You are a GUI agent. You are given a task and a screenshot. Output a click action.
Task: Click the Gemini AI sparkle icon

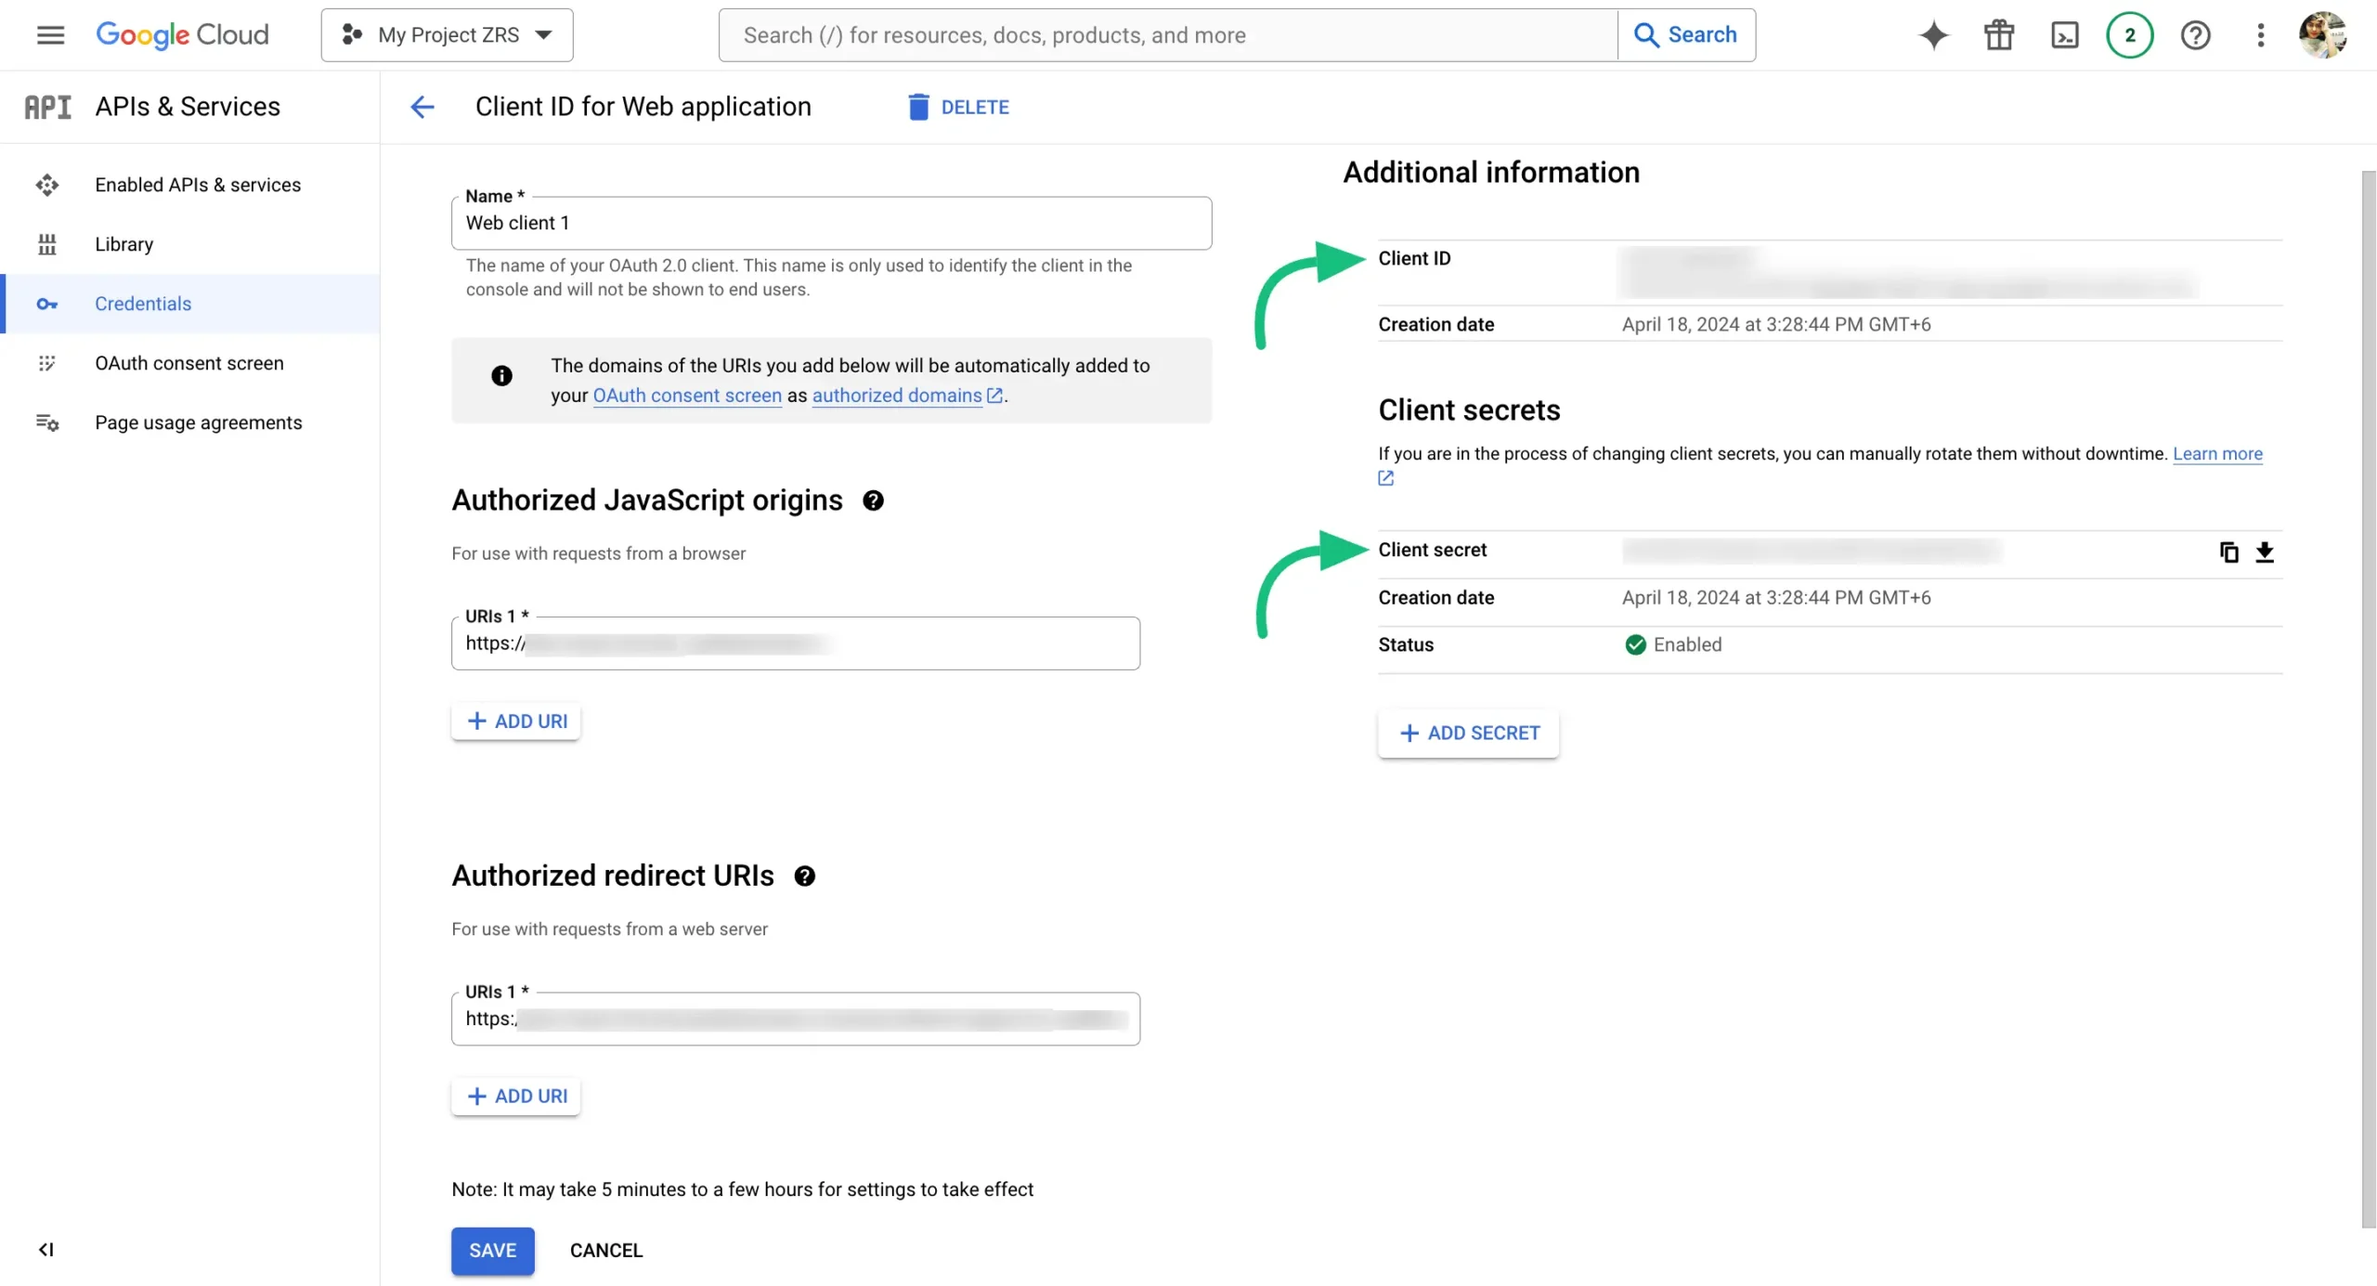(x=1934, y=35)
